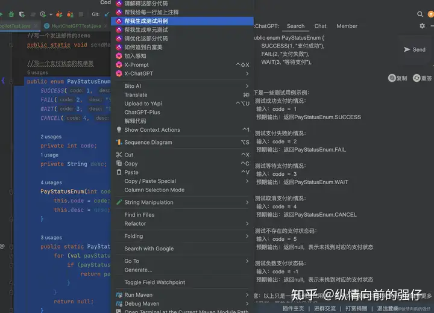This screenshot has height=313, width=434.
Task: Click the Copy icon in menu
Action: [119, 163]
